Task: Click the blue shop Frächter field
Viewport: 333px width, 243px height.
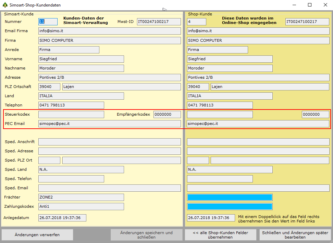Action: [x=230, y=197]
